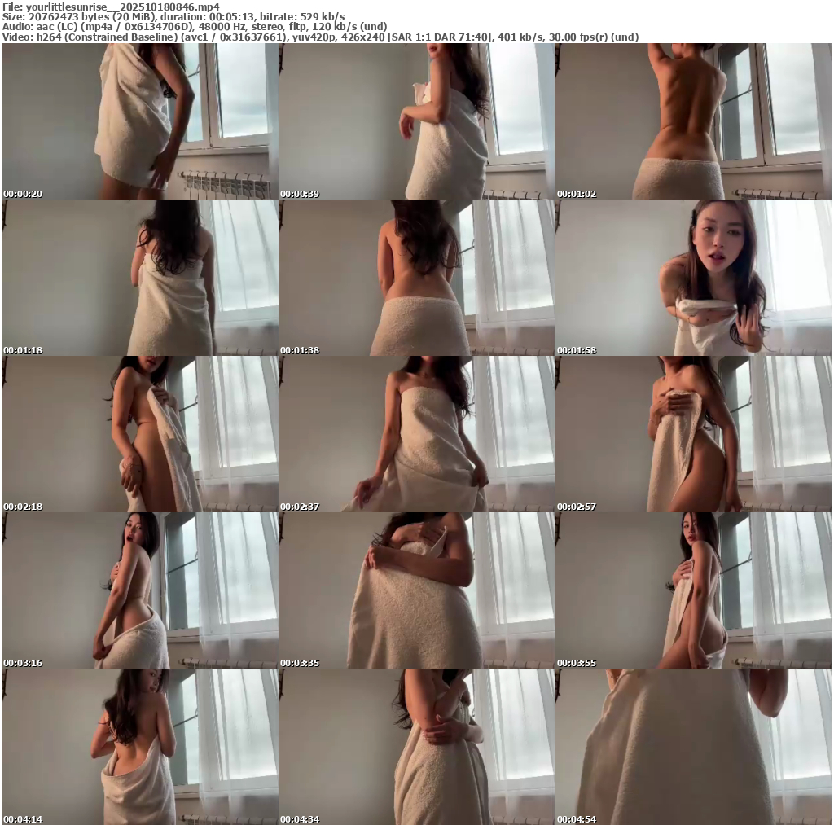Click the Video h264 stream info line
This screenshot has width=834, height=825.
(319, 37)
